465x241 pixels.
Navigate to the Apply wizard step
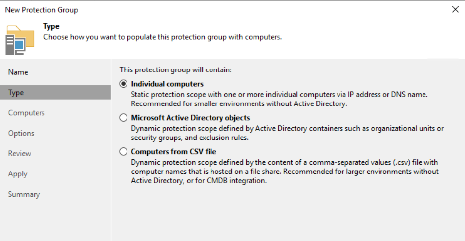tap(18, 174)
